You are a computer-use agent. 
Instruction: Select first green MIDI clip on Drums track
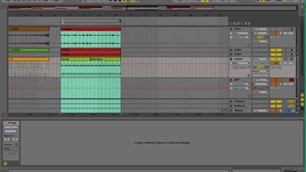[76, 59]
